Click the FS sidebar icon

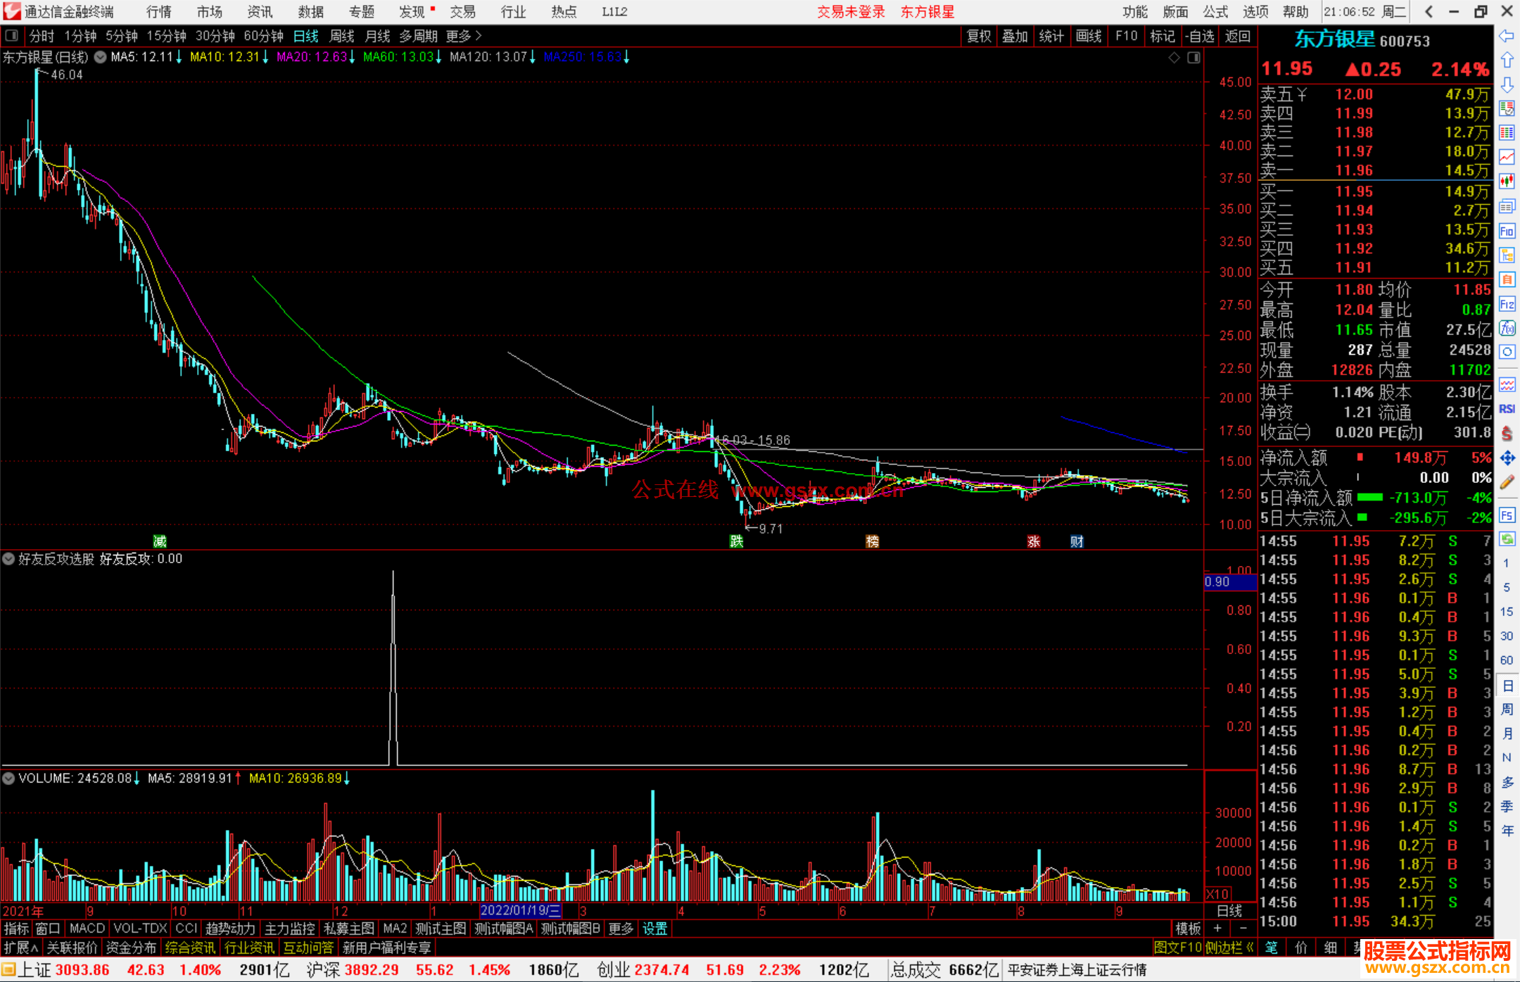click(1507, 515)
